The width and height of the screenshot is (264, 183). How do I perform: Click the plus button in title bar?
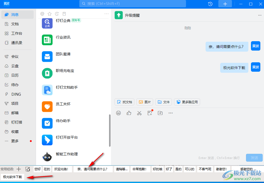(x=225, y=4)
